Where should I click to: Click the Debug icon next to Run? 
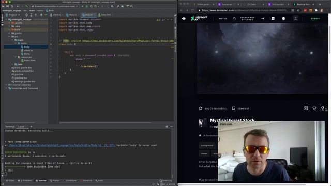87,6
